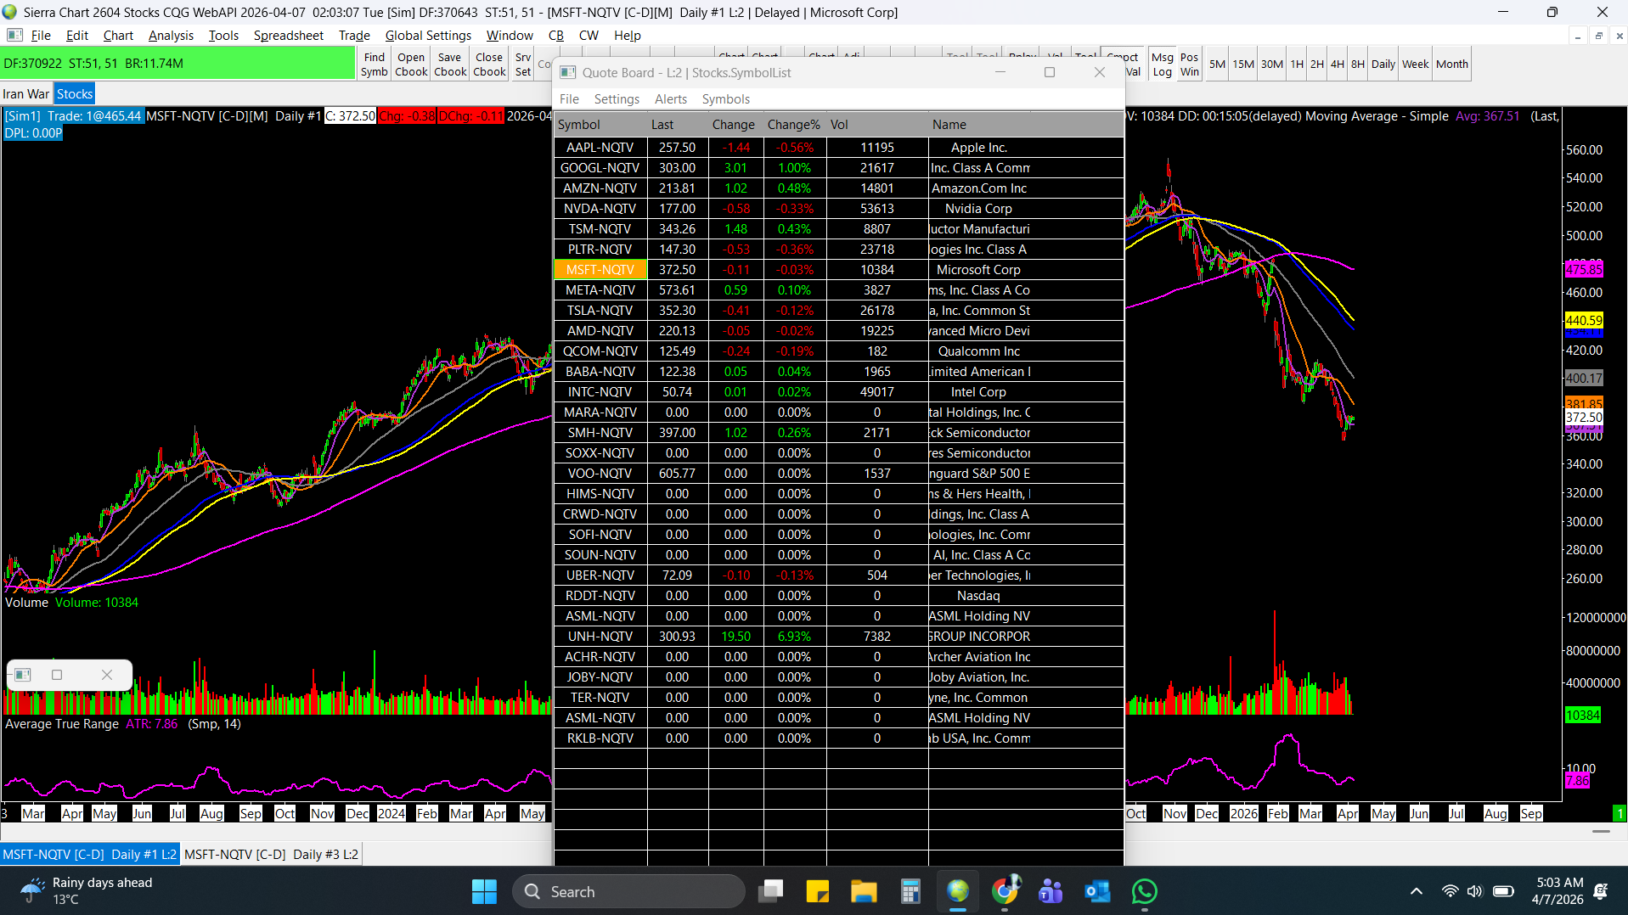Screen dimensions: 1628x915
Task: Select the TSLA-NQTV row symbol
Action: 600,311
